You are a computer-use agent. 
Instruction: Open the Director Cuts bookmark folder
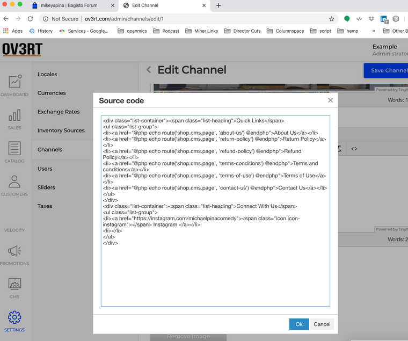click(243, 31)
